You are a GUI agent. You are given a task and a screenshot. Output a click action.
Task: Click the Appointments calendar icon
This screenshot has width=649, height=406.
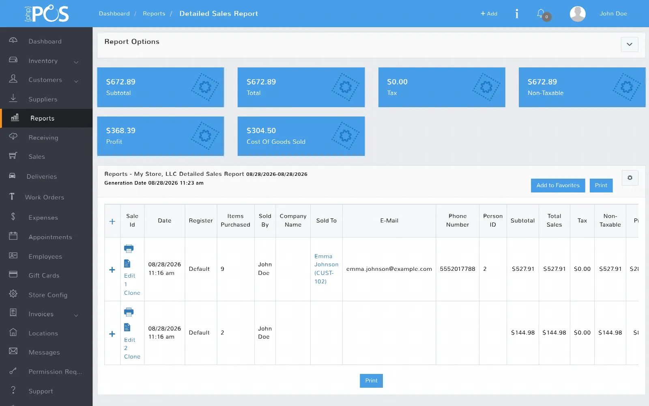coord(13,236)
